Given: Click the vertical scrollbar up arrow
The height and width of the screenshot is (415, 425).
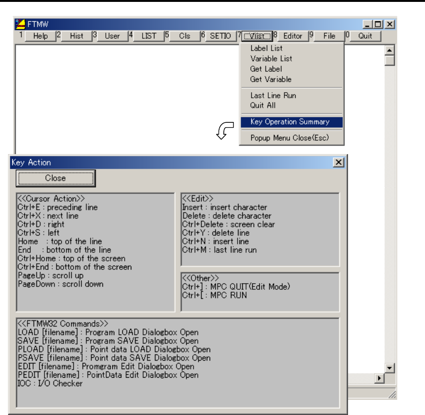Looking at the screenshot, I should (x=390, y=50).
